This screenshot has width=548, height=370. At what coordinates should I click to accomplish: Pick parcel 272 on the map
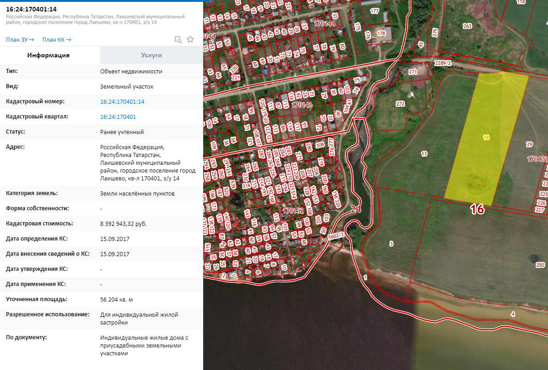(x=400, y=104)
